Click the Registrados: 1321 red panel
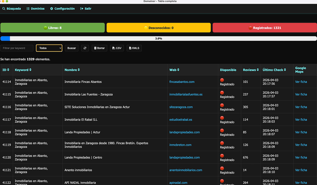The width and height of the screenshot is (317, 185). coord(265,28)
